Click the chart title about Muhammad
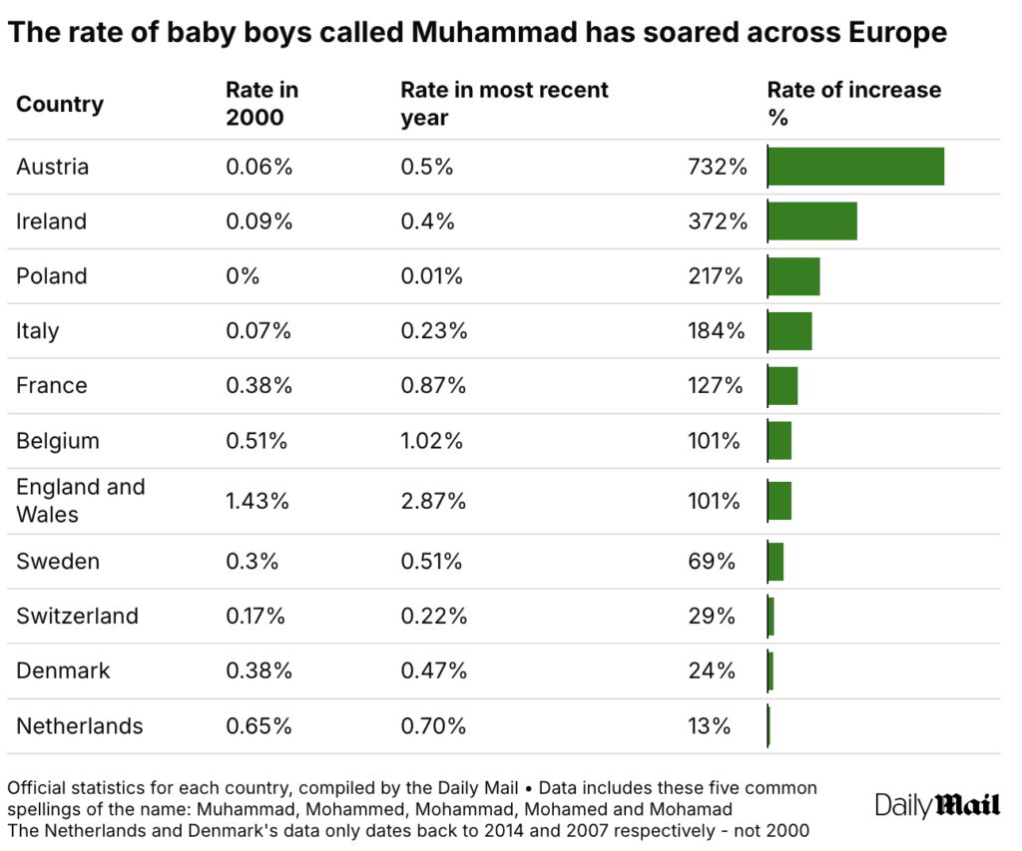Viewport: 1022px width, 851px height. coord(477,33)
